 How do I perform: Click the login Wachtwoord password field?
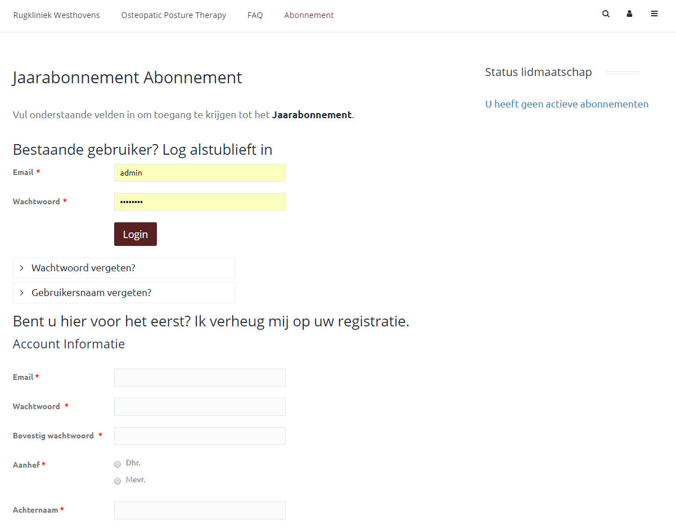pyautogui.click(x=200, y=202)
